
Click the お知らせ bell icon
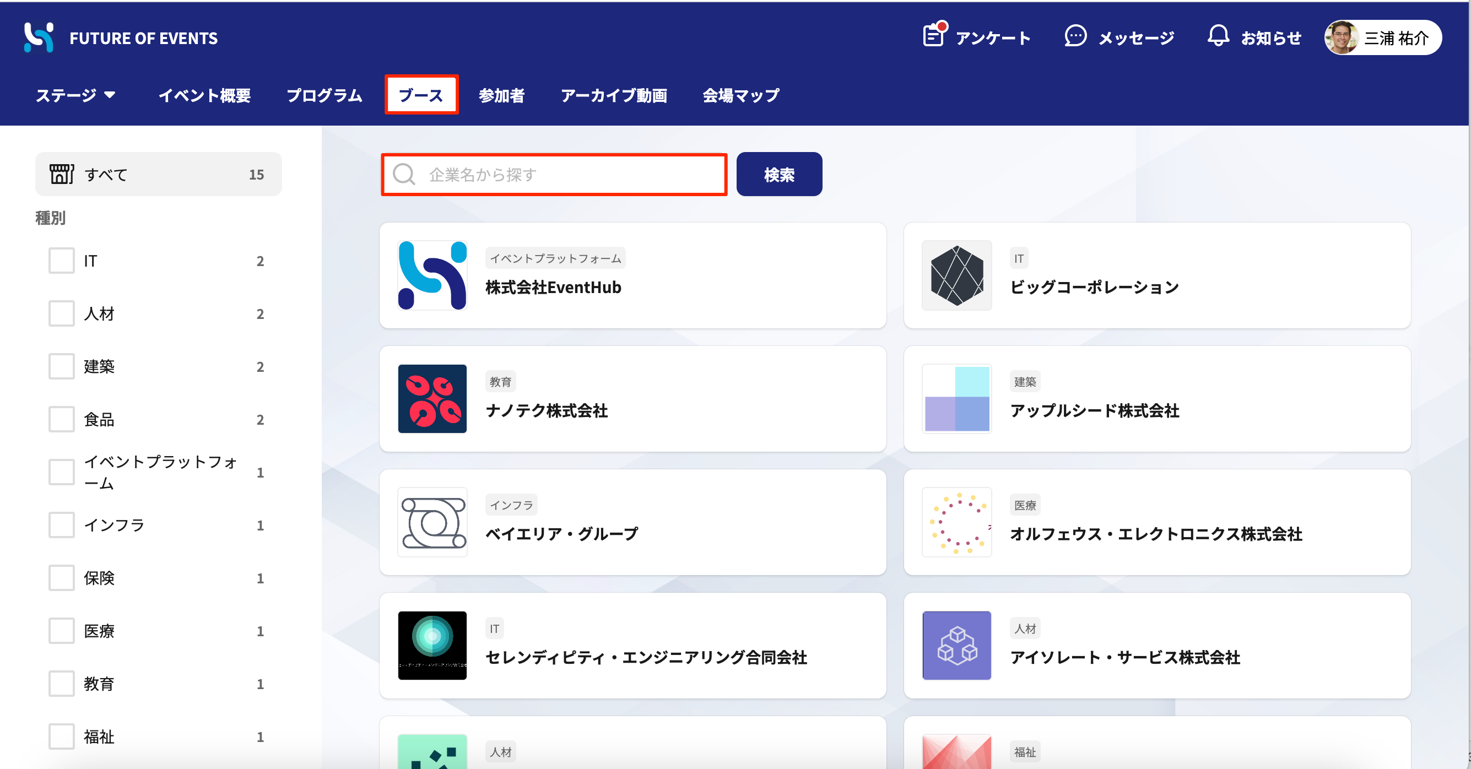pyautogui.click(x=1218, y=36)
